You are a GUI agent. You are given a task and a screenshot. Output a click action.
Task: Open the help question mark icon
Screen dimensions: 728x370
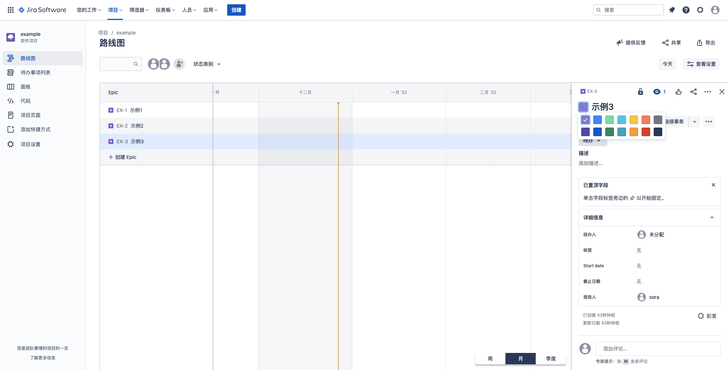(x=686, y=10)
